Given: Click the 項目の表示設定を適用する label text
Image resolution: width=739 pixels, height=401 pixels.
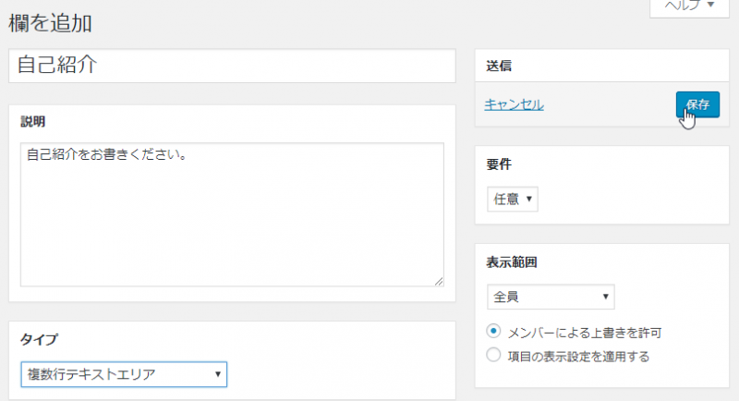Looking at the screenshot, I should point(579,356).
